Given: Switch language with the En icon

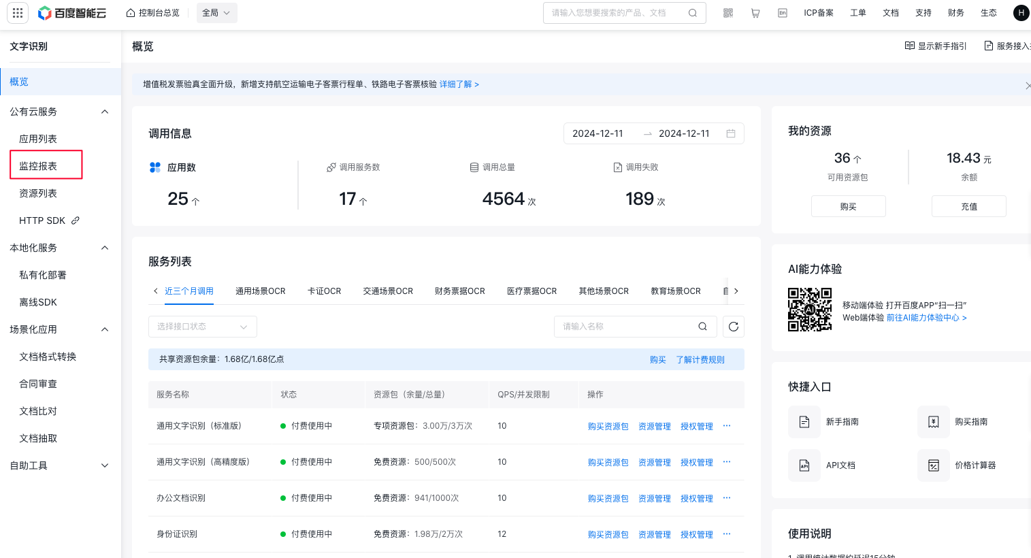Looking at the screenshot, I should tap(783, 13).
